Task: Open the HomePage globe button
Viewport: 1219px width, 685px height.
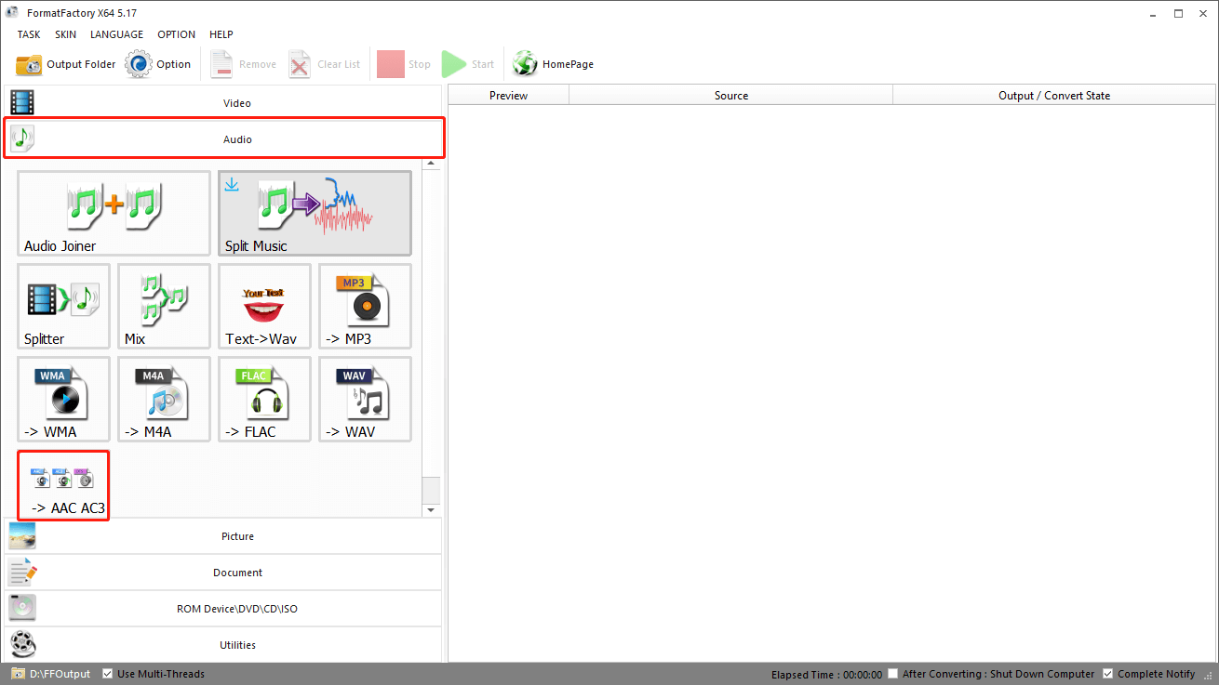Action: (x=553, y=64)
